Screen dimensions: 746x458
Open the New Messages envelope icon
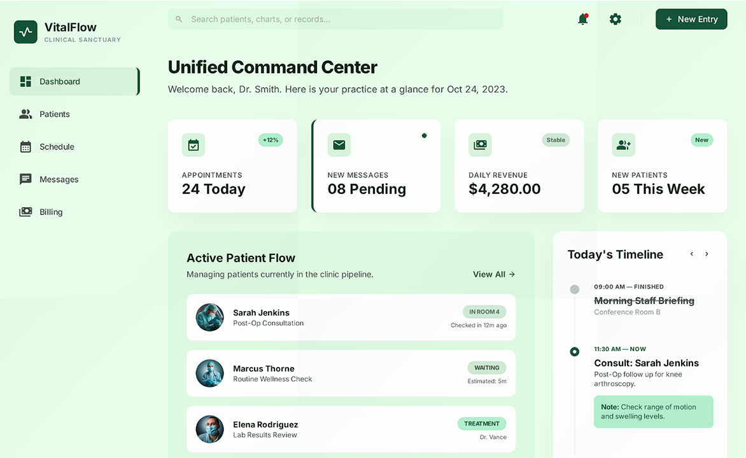tap(339, 145)
